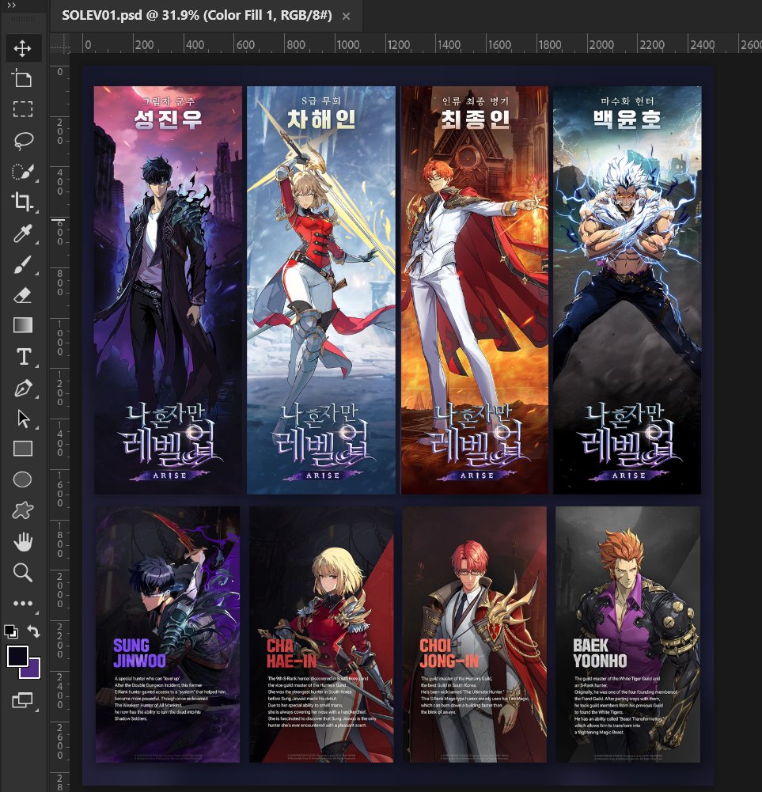
Task: Close the SOLEV01.psd document tab
Action: (346, 16)
